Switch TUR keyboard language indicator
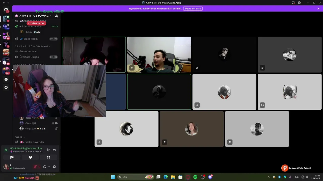 [297, 177]
